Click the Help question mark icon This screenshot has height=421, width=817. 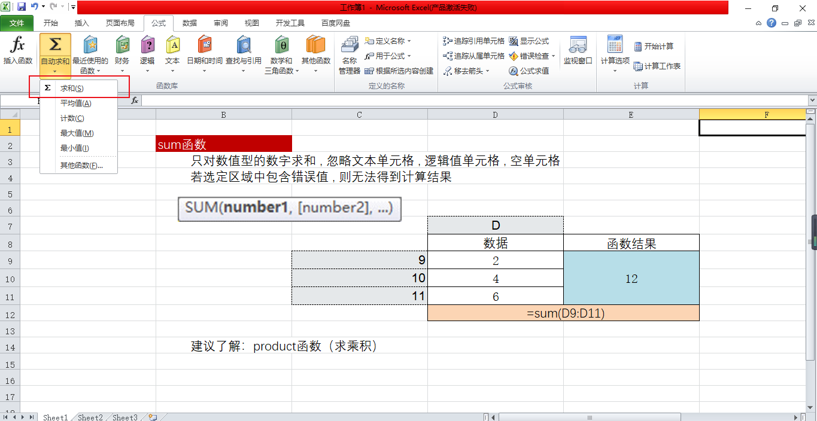tap(772, 23)
